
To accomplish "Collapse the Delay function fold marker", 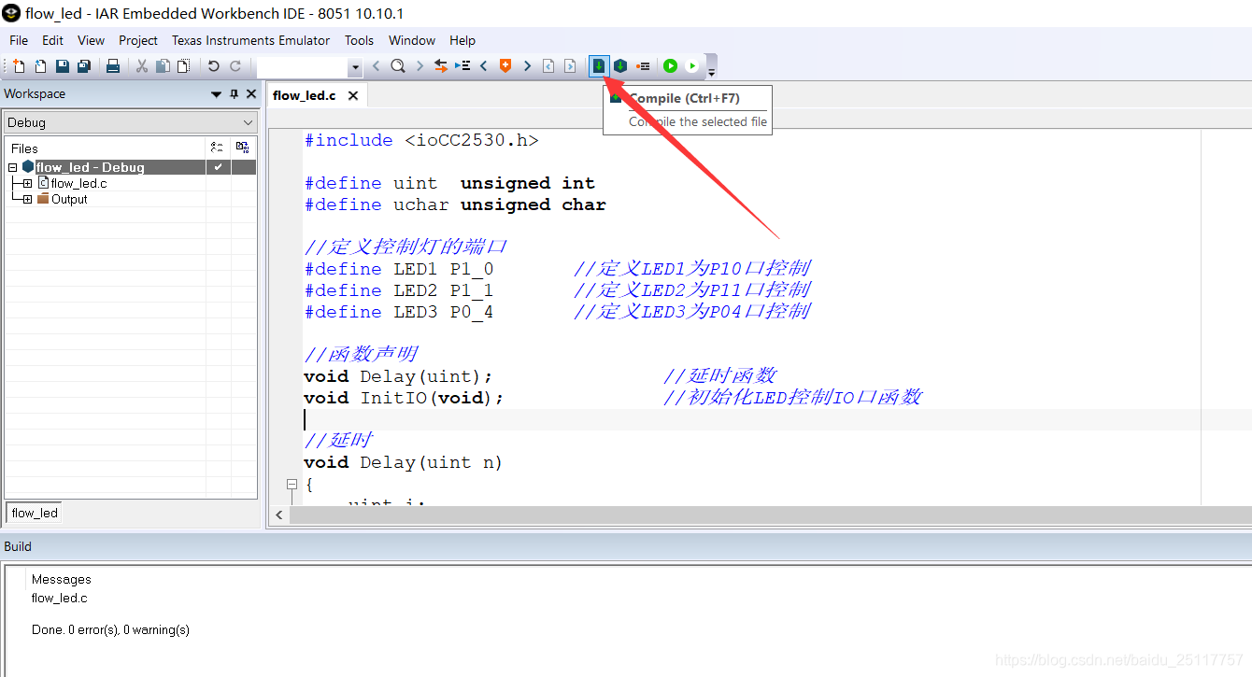I will [x=292, y=485].
